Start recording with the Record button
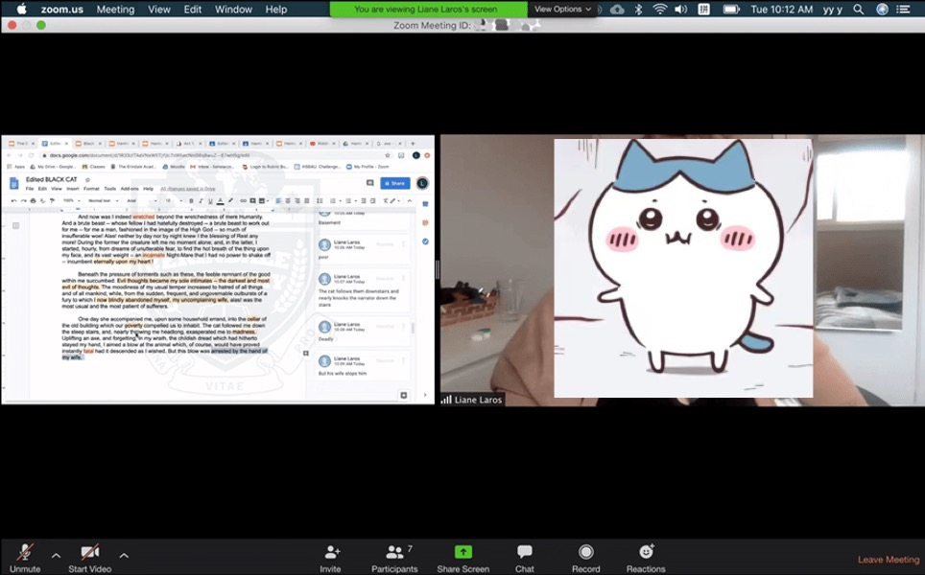 click(x=585, y=558)
